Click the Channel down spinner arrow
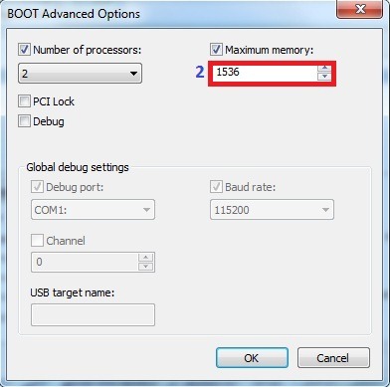Image resolution: width=390 pixels, height=387 pixels. pos(146,267)
